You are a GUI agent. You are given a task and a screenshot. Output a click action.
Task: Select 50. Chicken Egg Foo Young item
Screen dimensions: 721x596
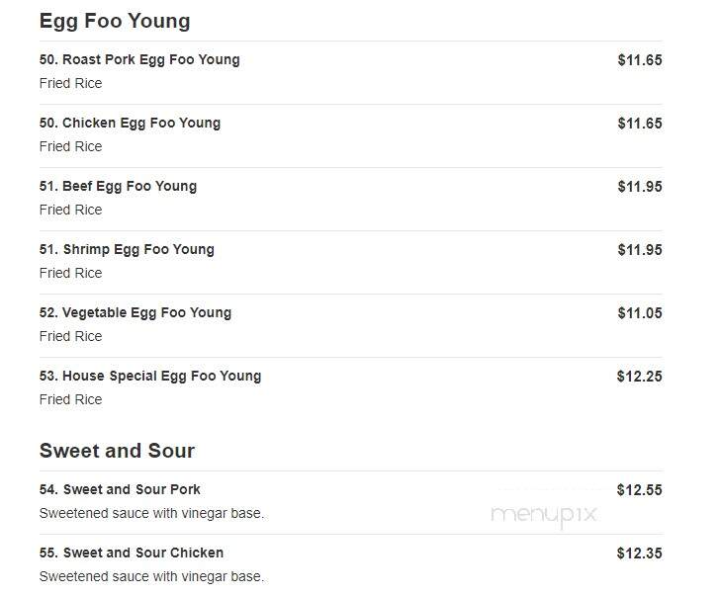click(x=130, y=124)
